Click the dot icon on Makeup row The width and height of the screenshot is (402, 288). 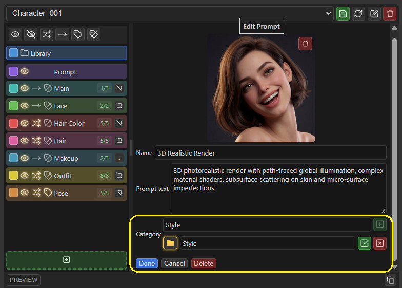click(x=119, y=158)
